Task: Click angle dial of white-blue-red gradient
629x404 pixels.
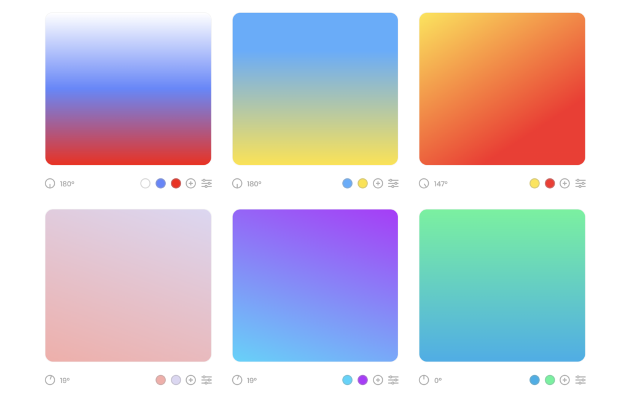Action: (50, 183)
